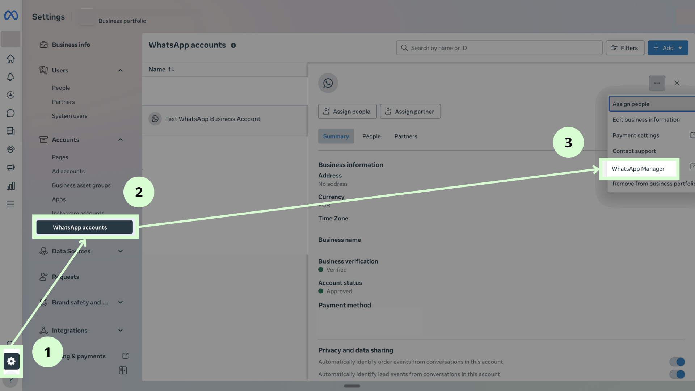The image size is (695, 391).
Task: Open Home from the left rail
Action: pyautogui.click(x=11, y=59)
